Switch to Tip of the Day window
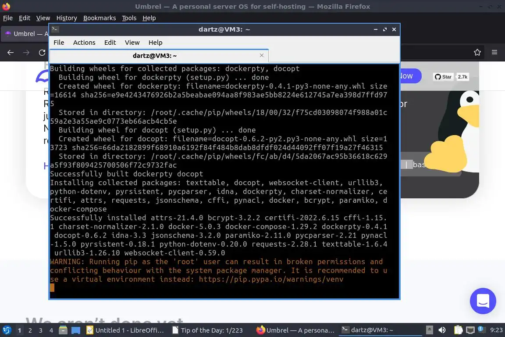 (208, 330)
